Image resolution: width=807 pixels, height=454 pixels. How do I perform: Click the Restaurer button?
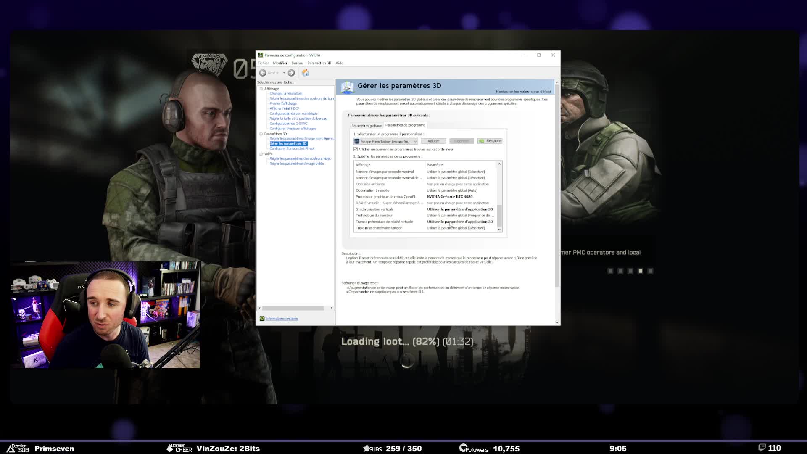[490, 141]
